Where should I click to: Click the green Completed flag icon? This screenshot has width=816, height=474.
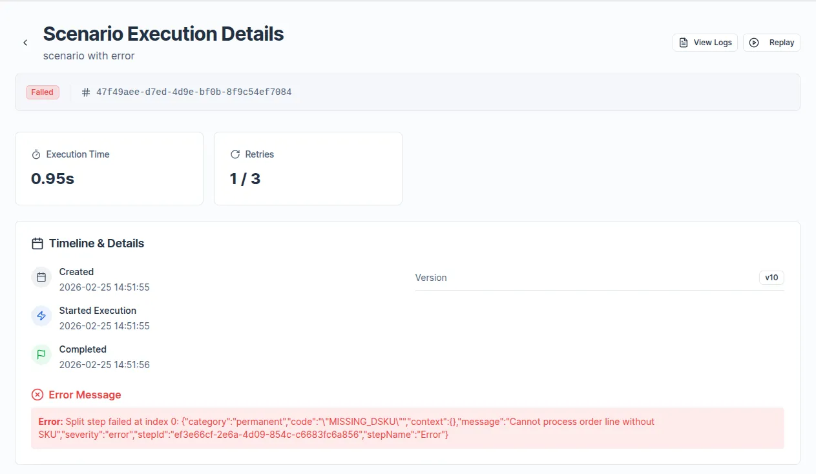[41, 355]
